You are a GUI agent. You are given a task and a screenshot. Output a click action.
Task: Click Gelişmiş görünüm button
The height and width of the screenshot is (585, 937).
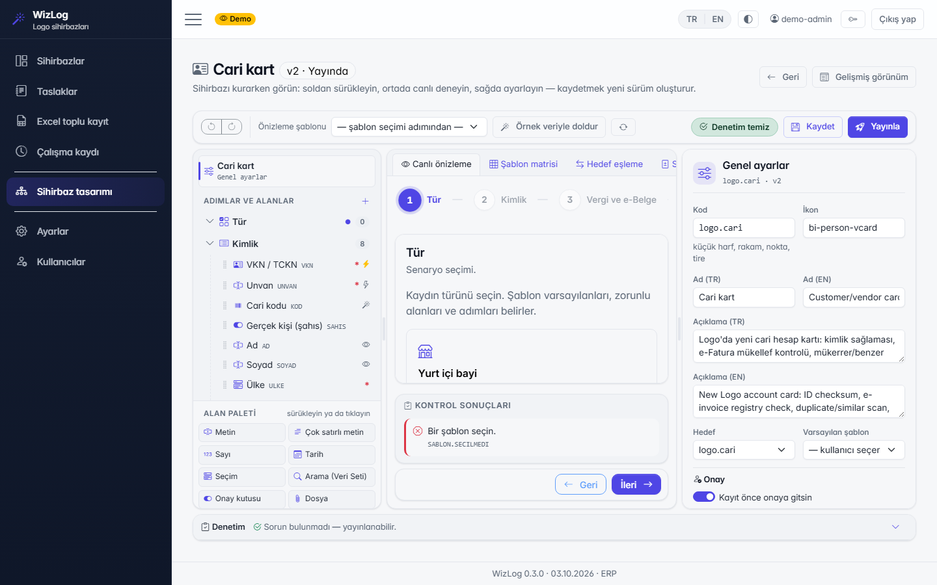pos(863,77)
